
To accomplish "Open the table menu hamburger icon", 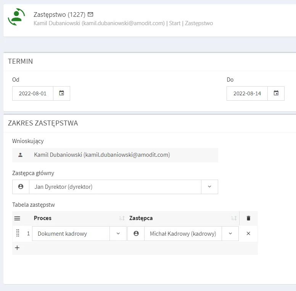I will [17, 218].
